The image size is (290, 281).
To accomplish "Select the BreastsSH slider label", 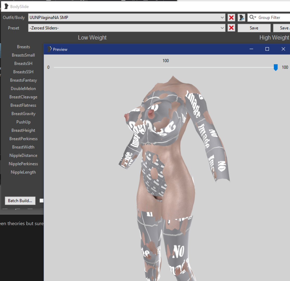I will 23,63.
